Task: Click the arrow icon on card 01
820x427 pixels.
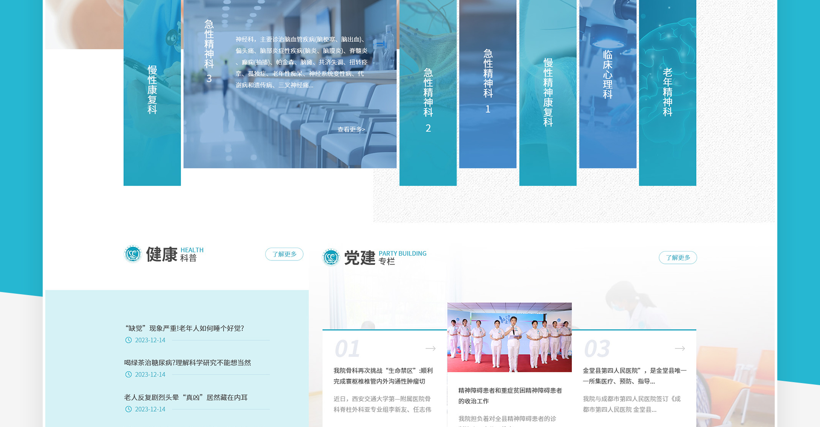Action: pos(430,348)
